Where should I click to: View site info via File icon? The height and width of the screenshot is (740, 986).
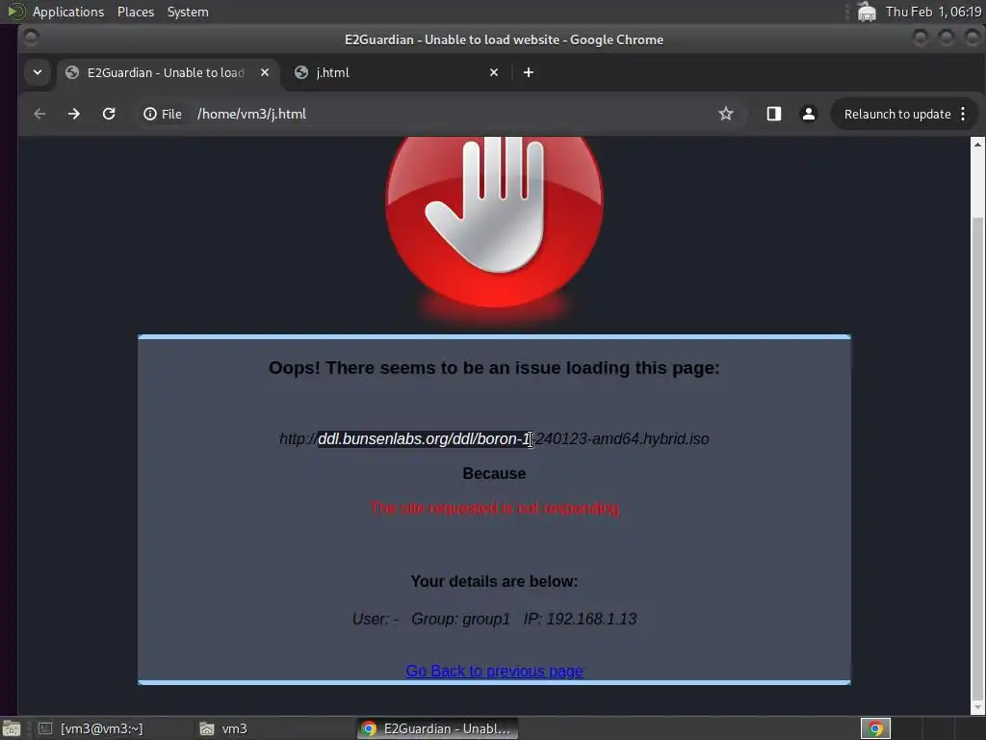click(x=163, y=114)
